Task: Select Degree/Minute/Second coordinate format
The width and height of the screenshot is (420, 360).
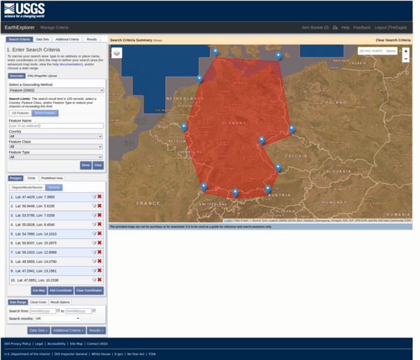Action: click(27, 187)
